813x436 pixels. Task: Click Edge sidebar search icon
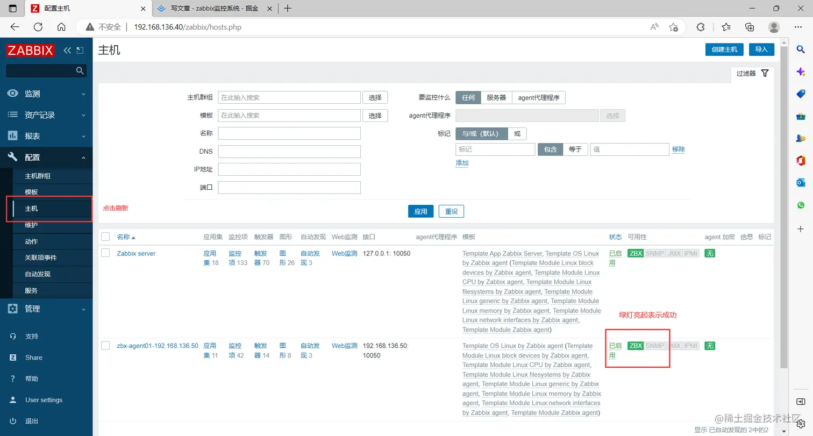click(x=801, y=49)
